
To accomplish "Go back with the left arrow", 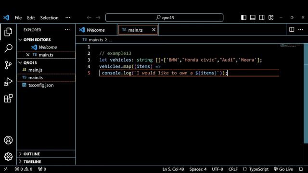I will point(89,18).
